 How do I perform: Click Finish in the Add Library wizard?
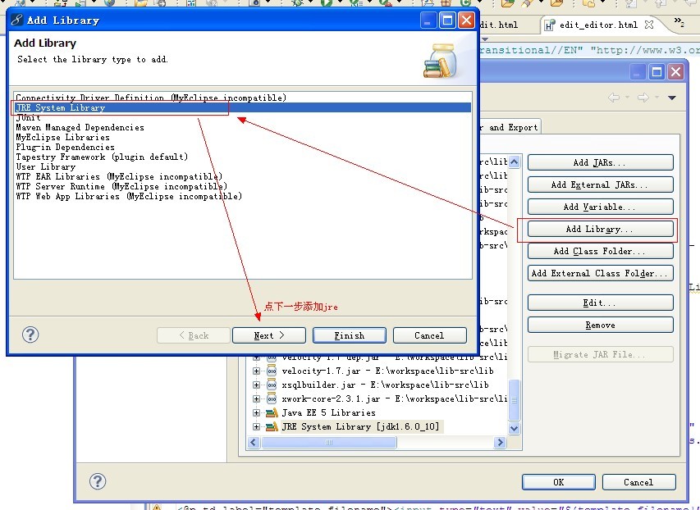point(350,335)
